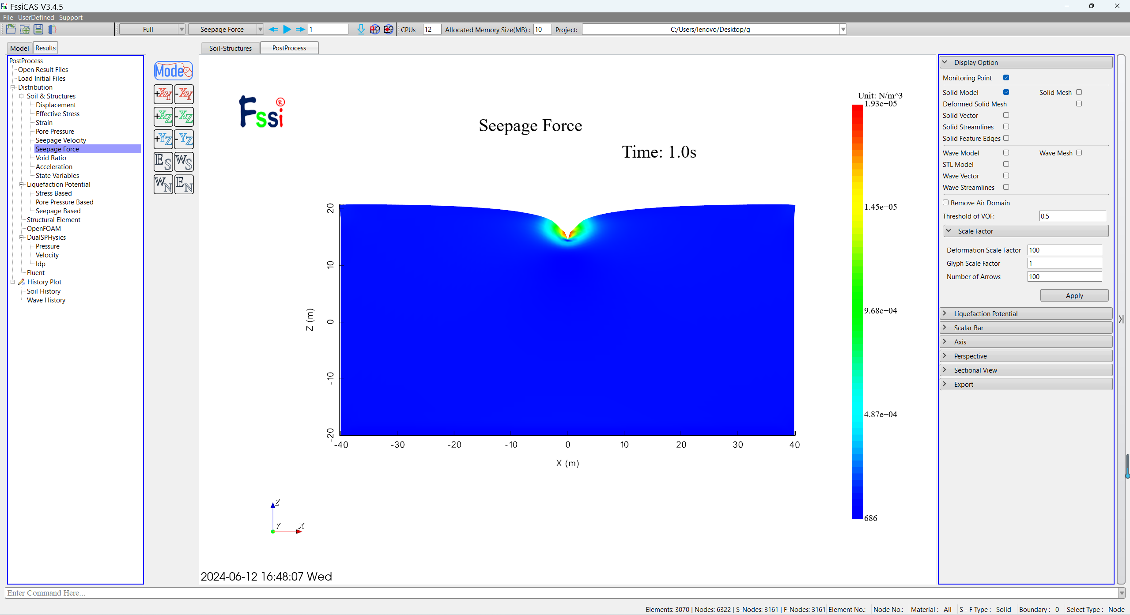Toggle the Monitoring Point checkbox
1130x615 pixels.
click(x=1006, y=78)
